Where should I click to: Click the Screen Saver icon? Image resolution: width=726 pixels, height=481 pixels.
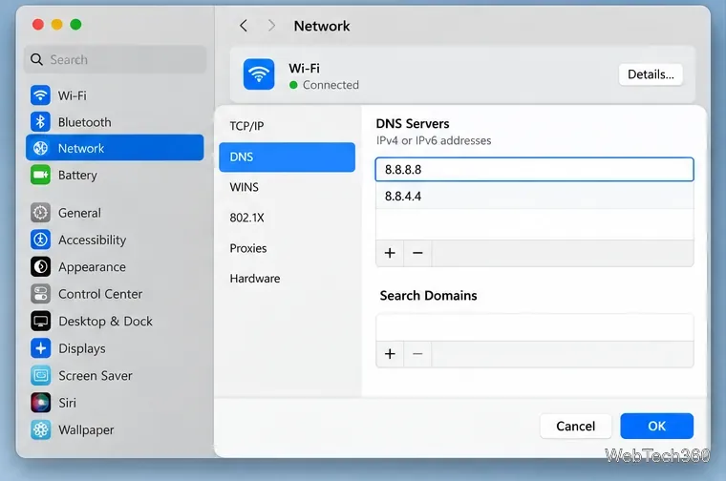(40, 376)
